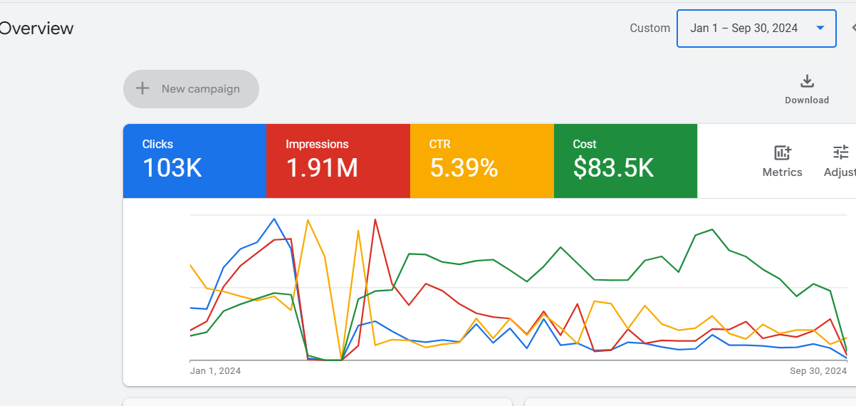Click the Custom date range label
The image size is (856, 406).
[649, 28]
